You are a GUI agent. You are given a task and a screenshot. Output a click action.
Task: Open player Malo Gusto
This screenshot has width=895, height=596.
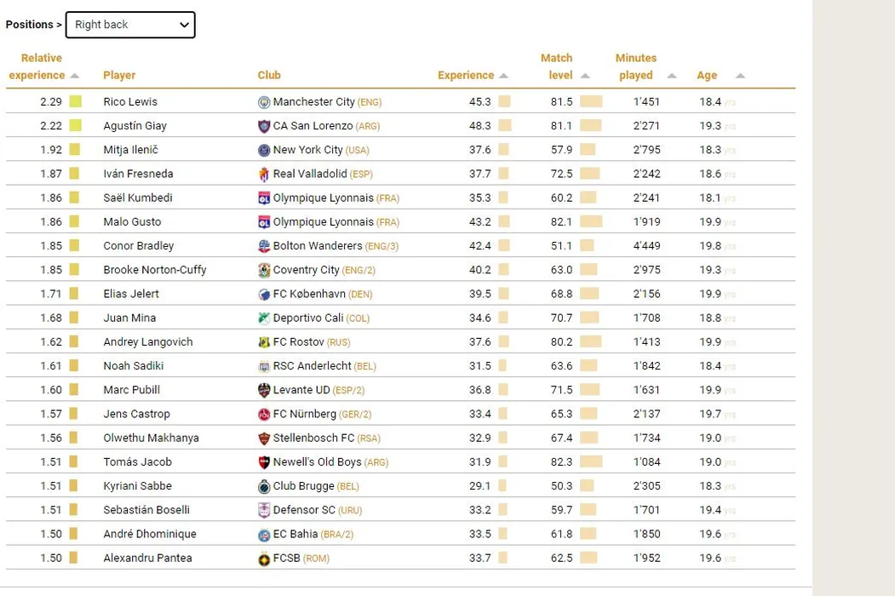pyautogui.click(x=132, y=221)
